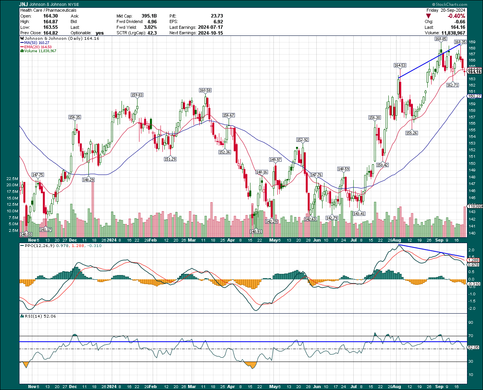Click the Open value 164.30
483x390 pixels.
point(51,16)
